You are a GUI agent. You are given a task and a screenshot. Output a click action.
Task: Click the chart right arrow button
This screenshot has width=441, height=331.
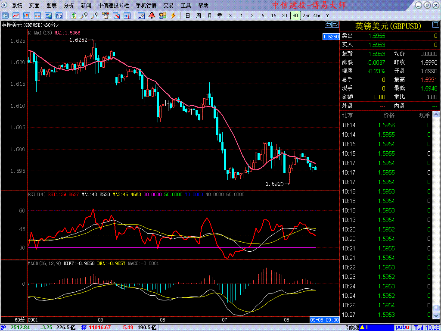tap(335, 24)
